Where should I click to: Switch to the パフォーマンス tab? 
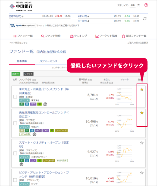point(48,61)
